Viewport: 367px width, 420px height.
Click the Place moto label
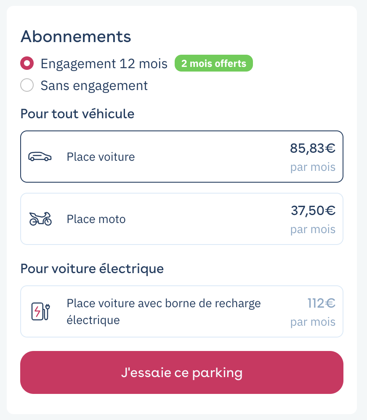[x=96, y=219]
